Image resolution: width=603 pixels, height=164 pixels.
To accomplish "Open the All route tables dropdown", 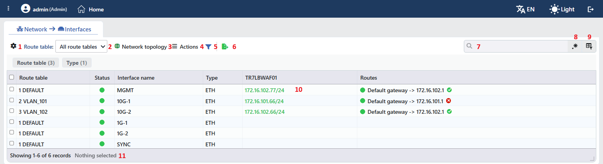I will [x=81, y=46].
